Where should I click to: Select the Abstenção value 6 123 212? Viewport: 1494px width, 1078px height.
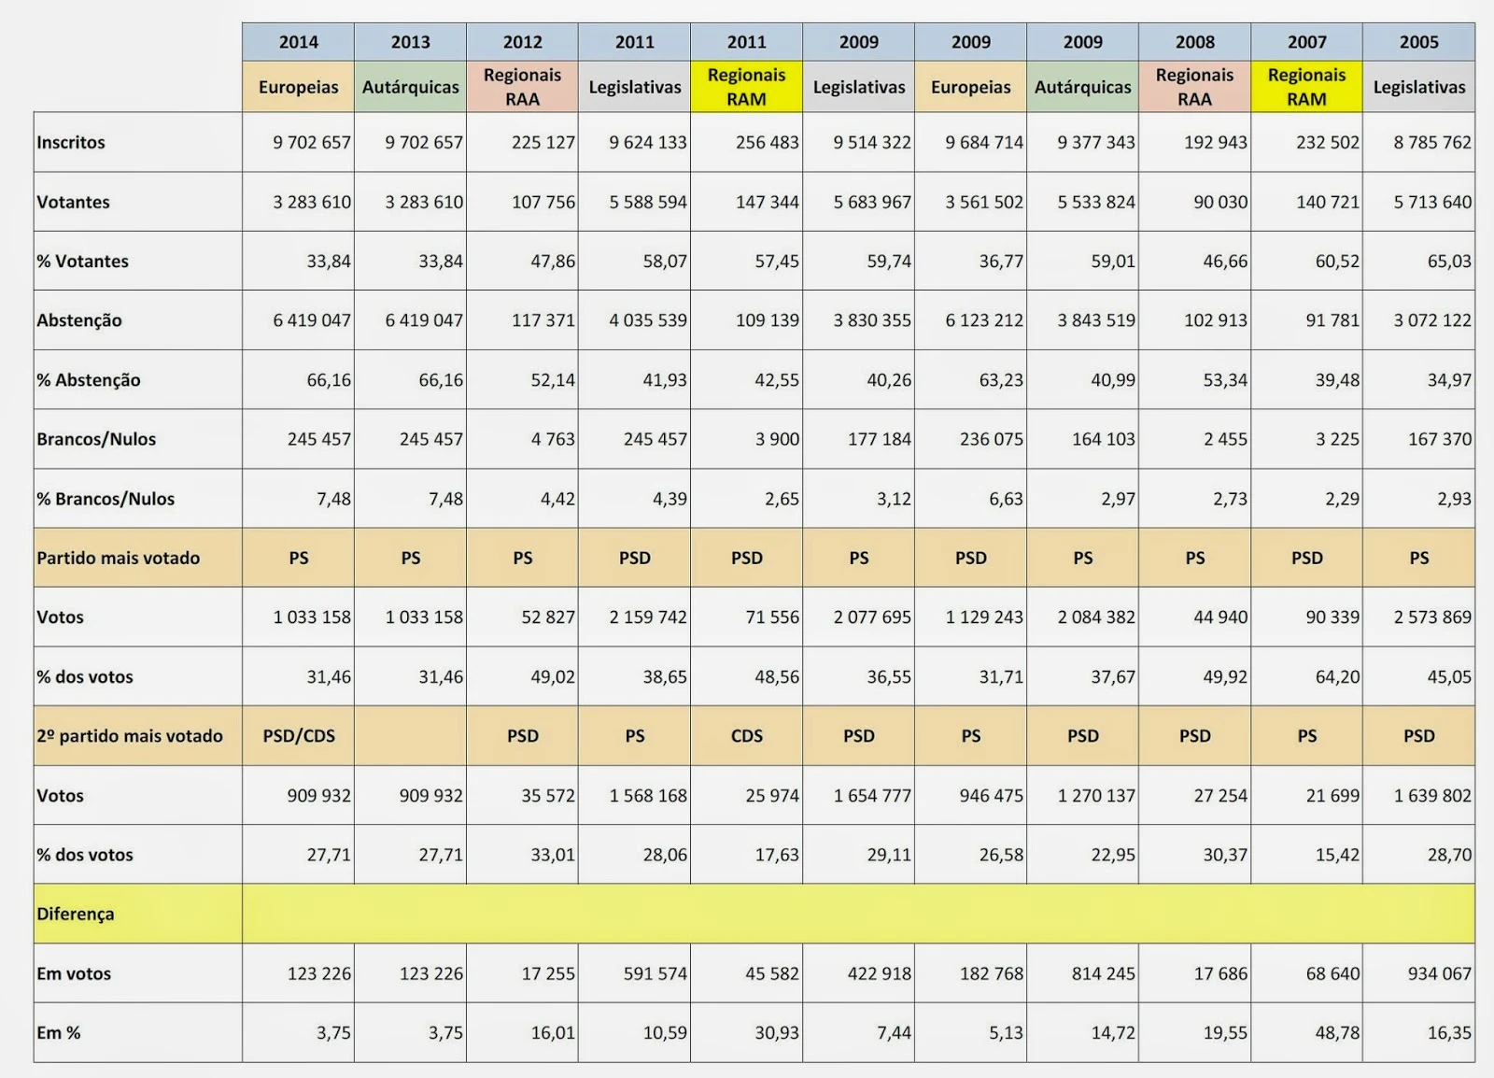(984, 320)
